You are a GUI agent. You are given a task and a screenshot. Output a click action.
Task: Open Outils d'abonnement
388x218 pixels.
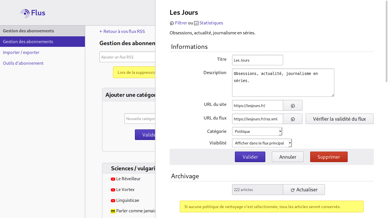(x=23, y=63)
